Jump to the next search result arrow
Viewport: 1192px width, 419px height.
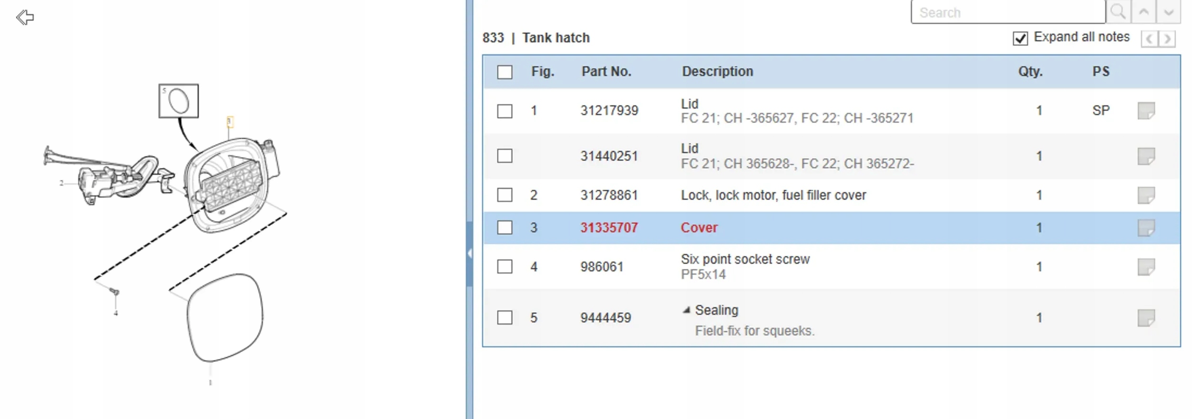1168,12
